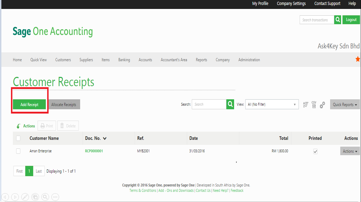361x202 pixels.
Task: Sort by the Ref. column header
Action: [141, 138]
